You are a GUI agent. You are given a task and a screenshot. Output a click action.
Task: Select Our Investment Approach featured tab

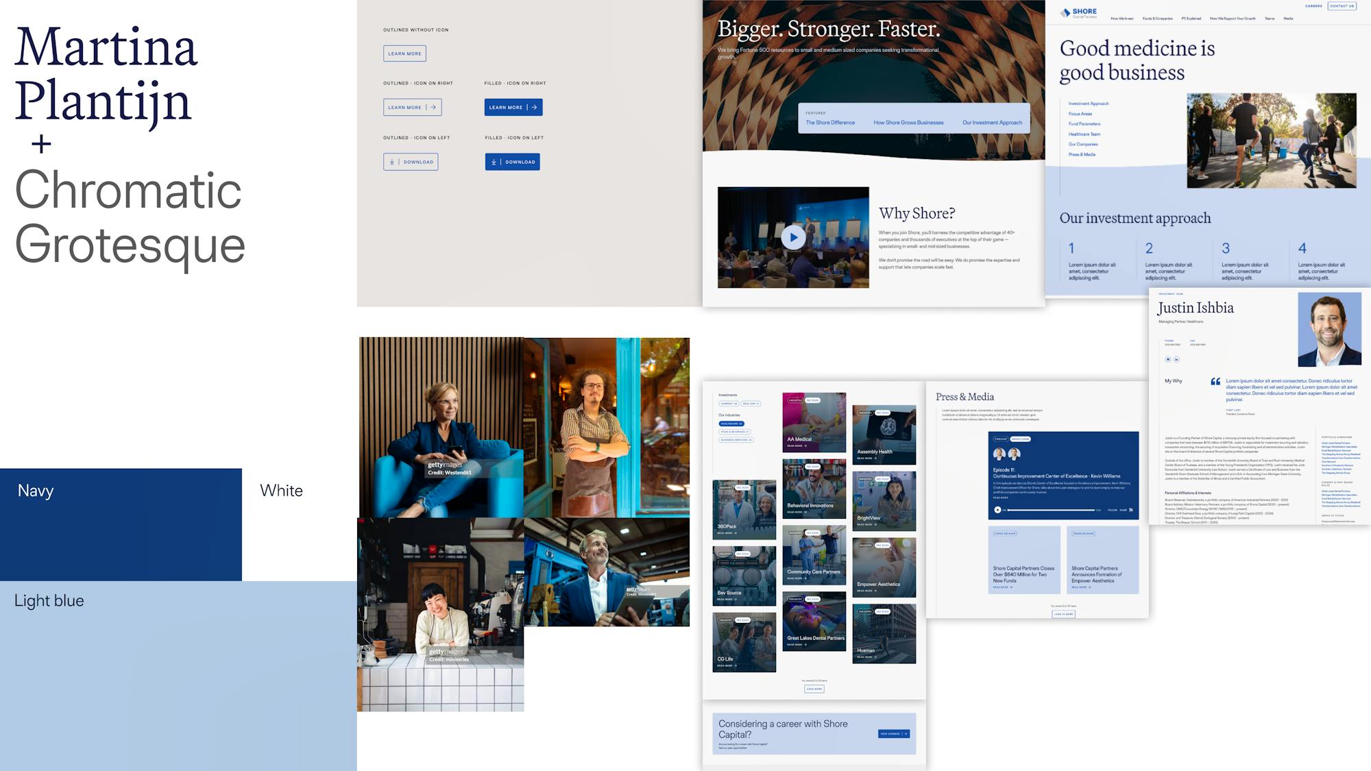pyautogui.click(x=992, y=123)
